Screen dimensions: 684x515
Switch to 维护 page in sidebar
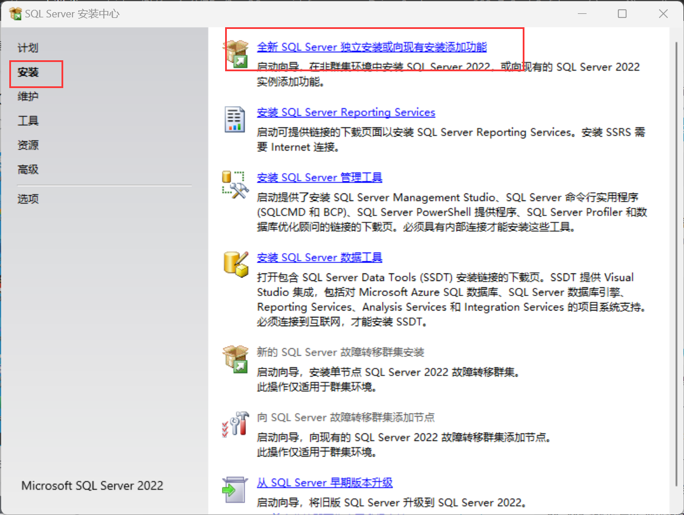pyautogui.click(x=28, y=96)
